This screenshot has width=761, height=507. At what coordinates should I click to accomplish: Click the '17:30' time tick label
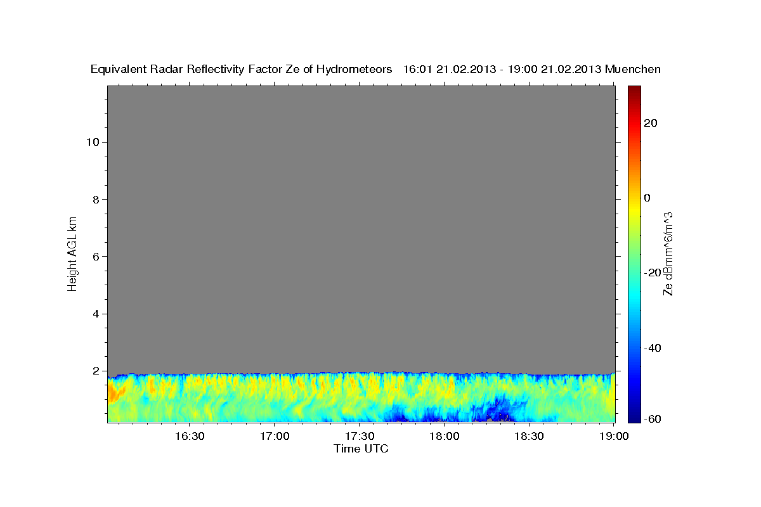[360, 437]
